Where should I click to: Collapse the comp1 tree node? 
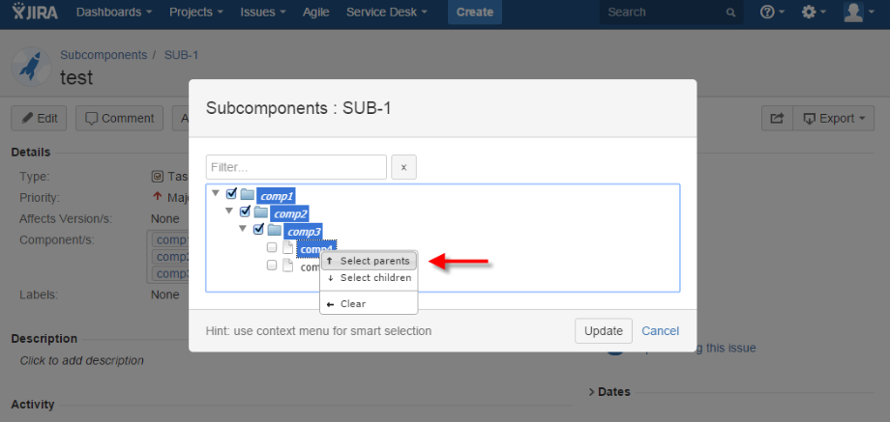(x=216, y=194)
